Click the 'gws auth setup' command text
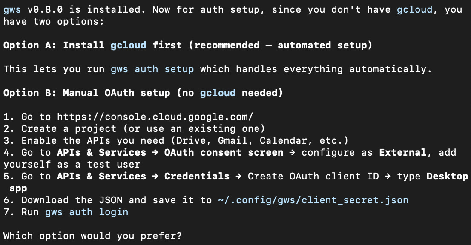This screenshot has width=471, height=245. click(152, 69)
